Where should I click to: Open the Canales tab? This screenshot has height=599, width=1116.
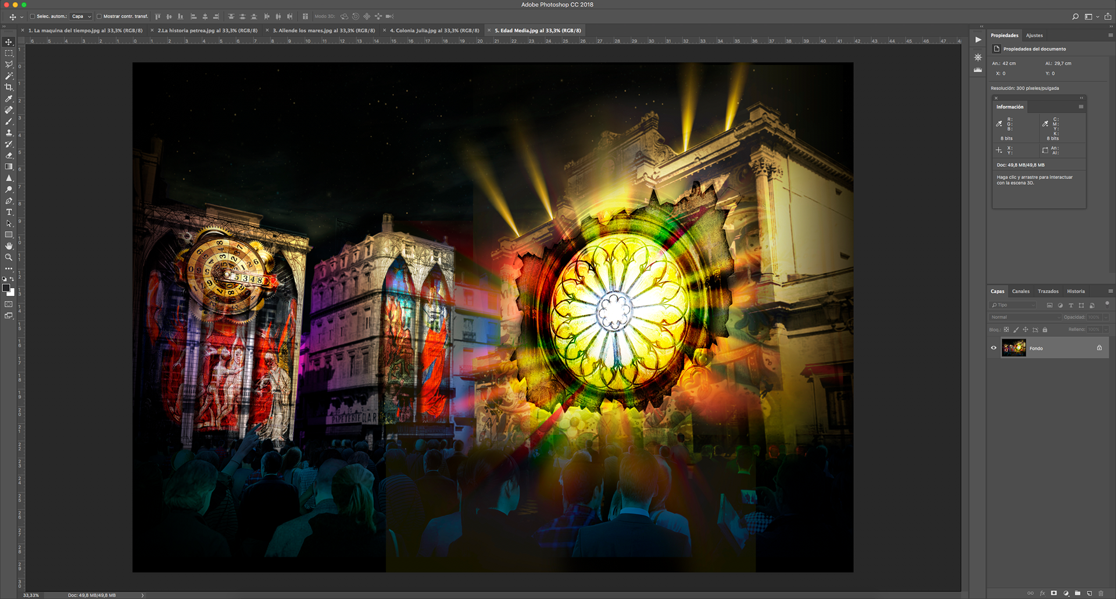[1021, 292]
